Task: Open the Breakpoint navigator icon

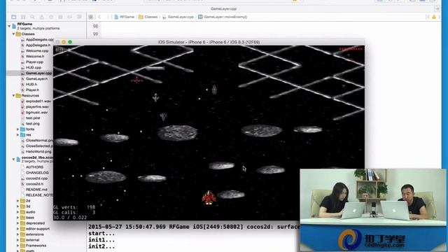Action: tap(70, 17)
